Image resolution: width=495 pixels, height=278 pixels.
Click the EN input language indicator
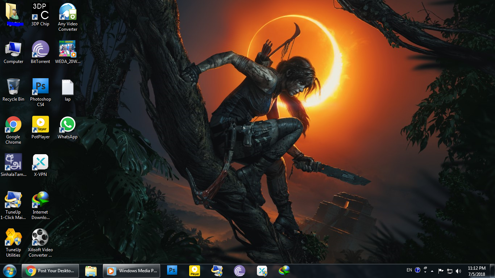coord(409,270)
